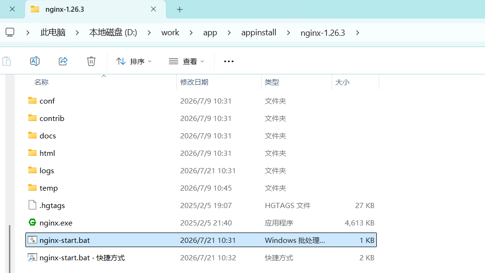Click the navigation pane vertical scrollbar
Image resolution: width=485 pixels, height=273 pixels.
point(9,249)
